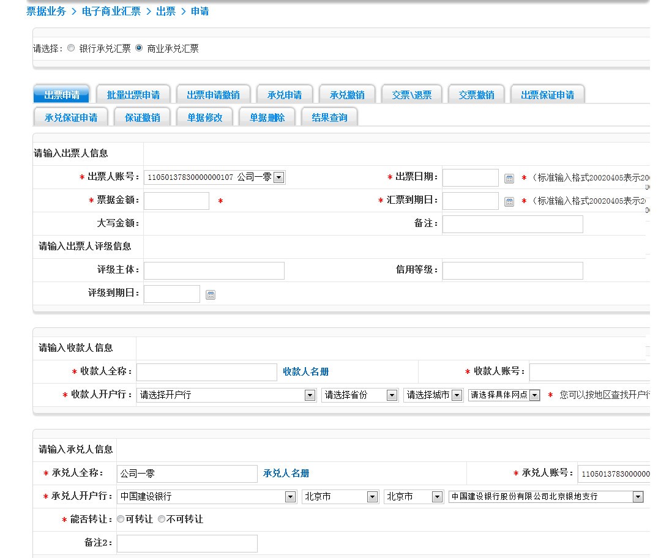The width and height of the screenshot is (661, 558).
Task: Choose 可转让 radio button
Action: point(121,519)
